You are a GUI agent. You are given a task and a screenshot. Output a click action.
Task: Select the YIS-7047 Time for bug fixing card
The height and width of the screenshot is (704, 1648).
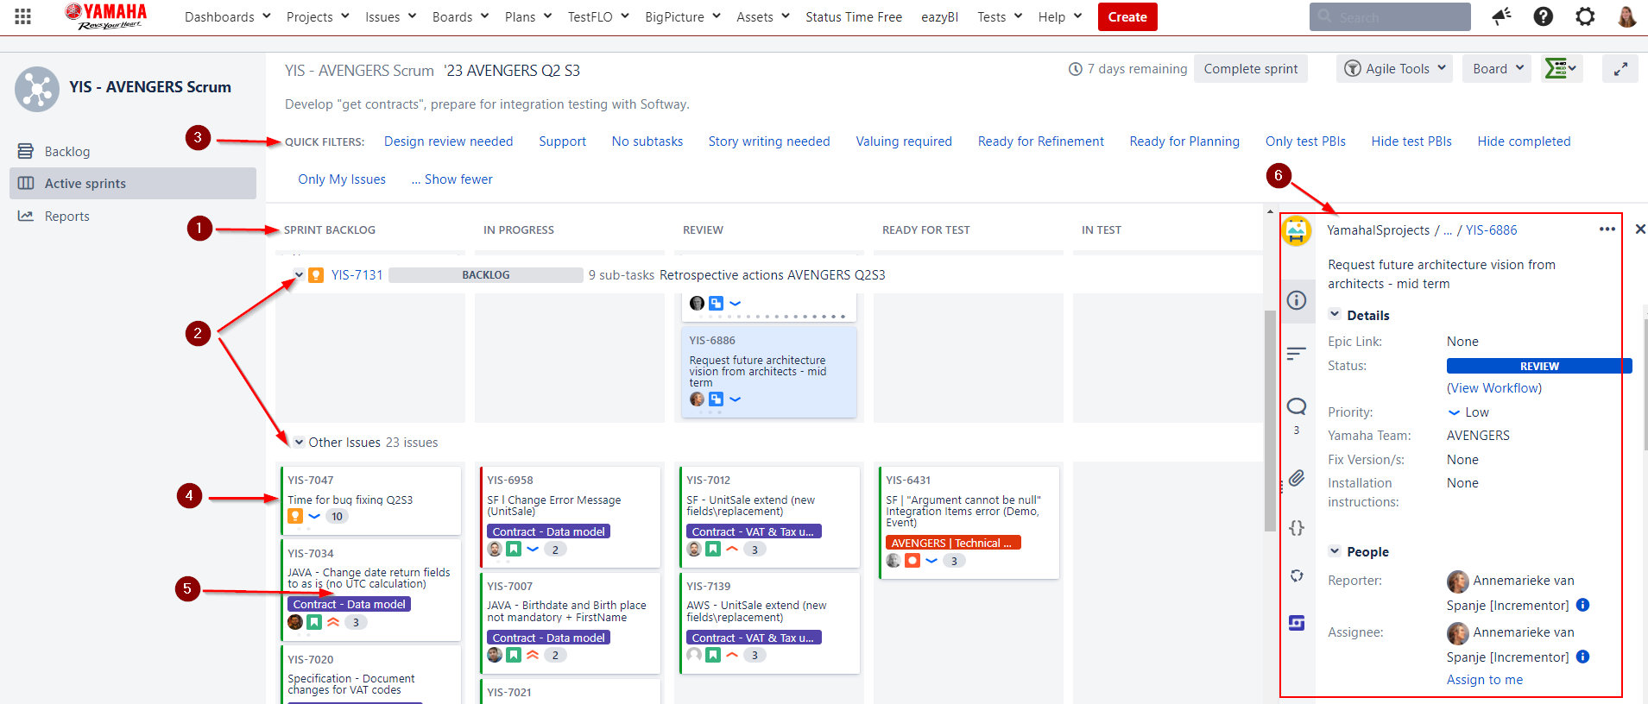(x=370, y=500)
